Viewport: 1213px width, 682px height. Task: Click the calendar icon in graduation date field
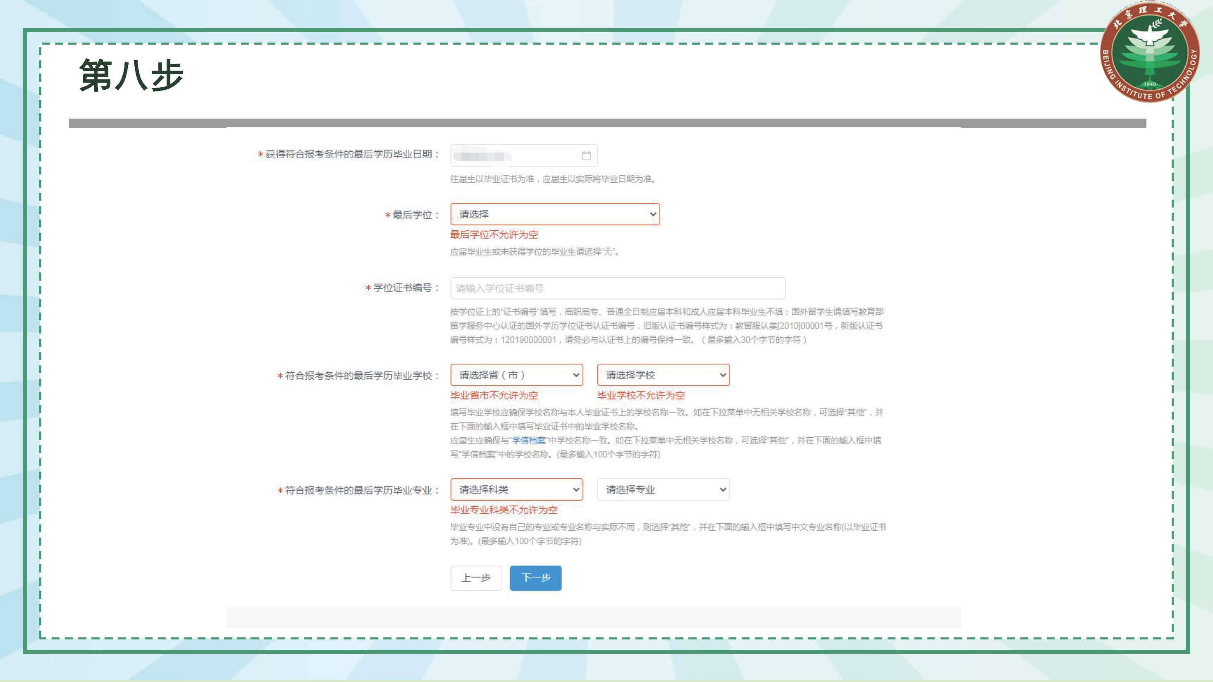(x=586, y=155)
